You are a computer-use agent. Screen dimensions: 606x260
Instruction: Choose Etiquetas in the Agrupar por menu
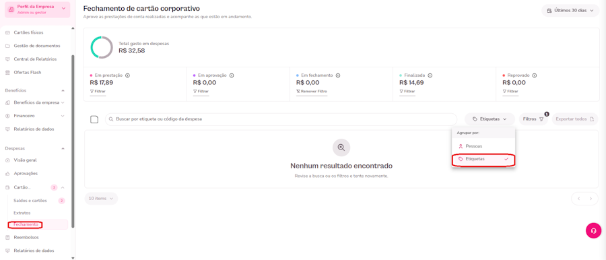[x=483, y=159]
